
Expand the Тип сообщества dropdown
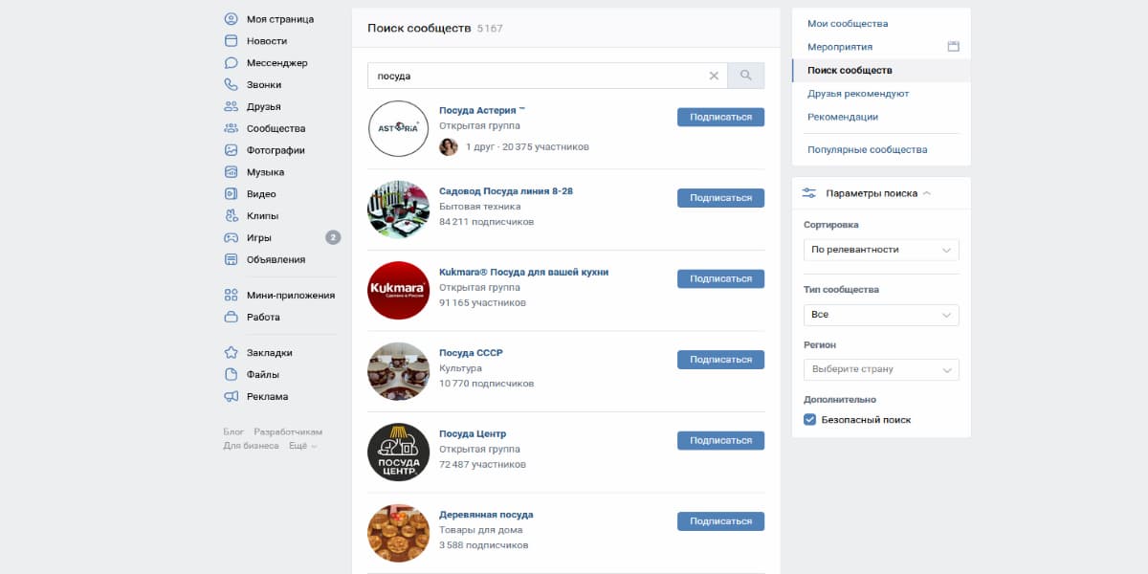(880, 315)
